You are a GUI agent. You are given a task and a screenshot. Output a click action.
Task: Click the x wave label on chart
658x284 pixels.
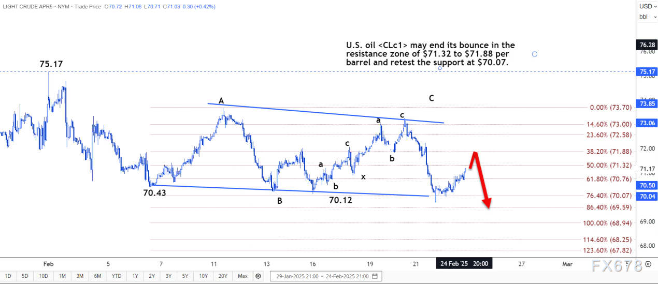[363, 177]
